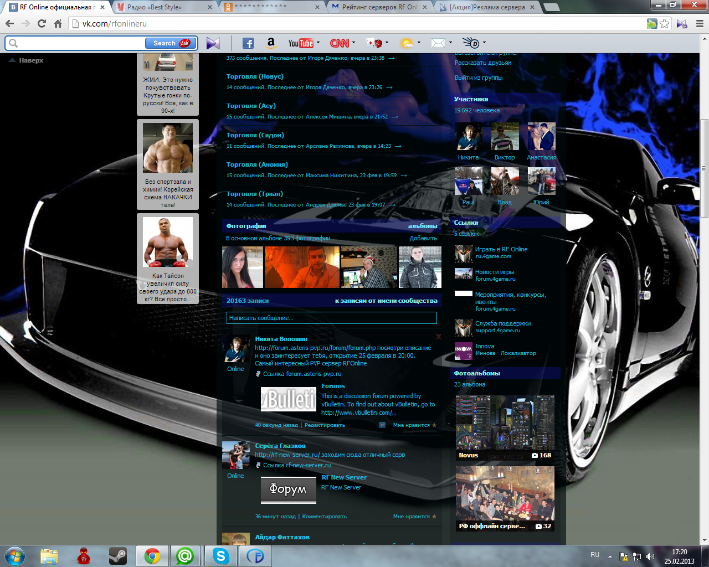Click Рассказать друзьям link
Screen dimensions: 709x567
coord(483,63)
